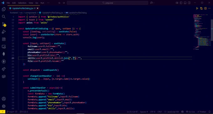
Task: Open errors and warnings count
Action: click(24, 112)
